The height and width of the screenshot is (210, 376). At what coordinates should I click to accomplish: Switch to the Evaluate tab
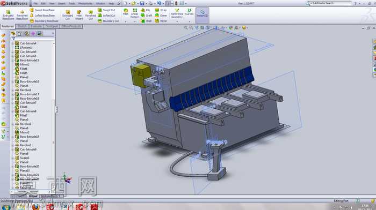point(36,26)
